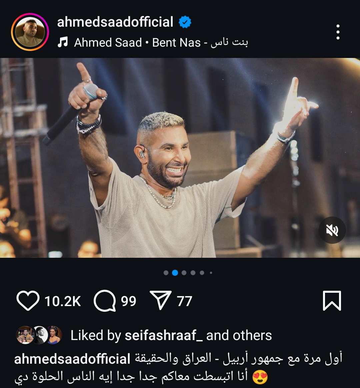The height and width of the screenshot is (388, 360).
Task: Tap the blue verified badge
Action: tap(185, 22)
